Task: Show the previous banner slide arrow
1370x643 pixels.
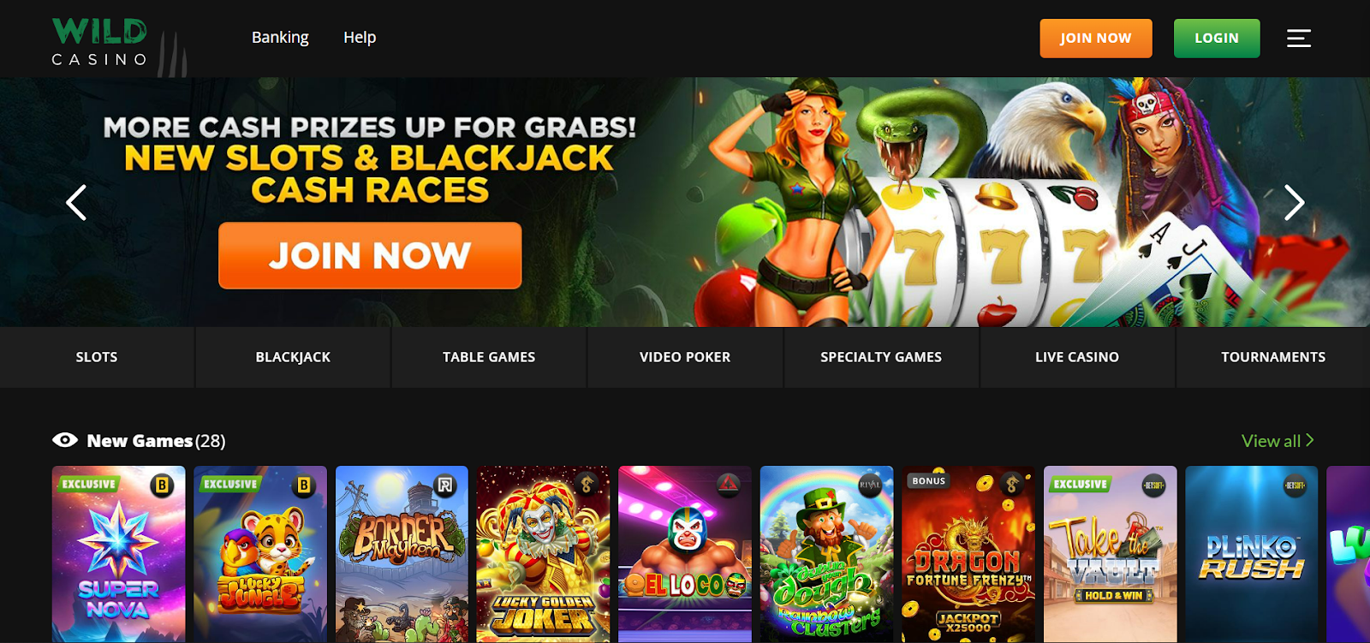Action: coord(76,203)
